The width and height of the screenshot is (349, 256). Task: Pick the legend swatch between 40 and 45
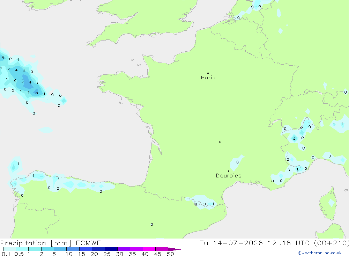[149, 249]
